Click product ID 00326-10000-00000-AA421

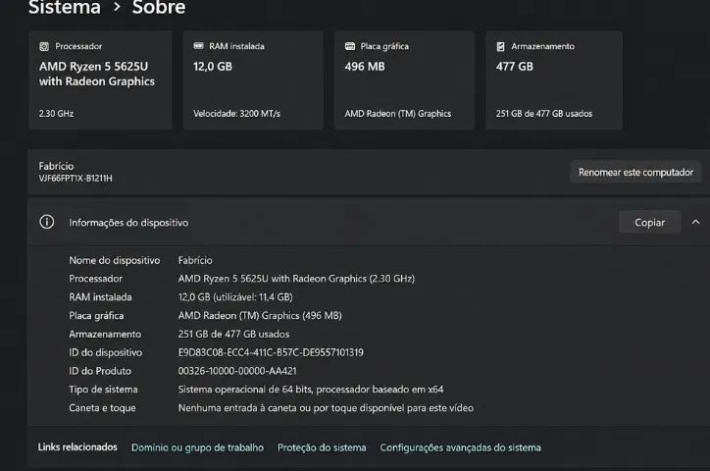pos(237,371)
